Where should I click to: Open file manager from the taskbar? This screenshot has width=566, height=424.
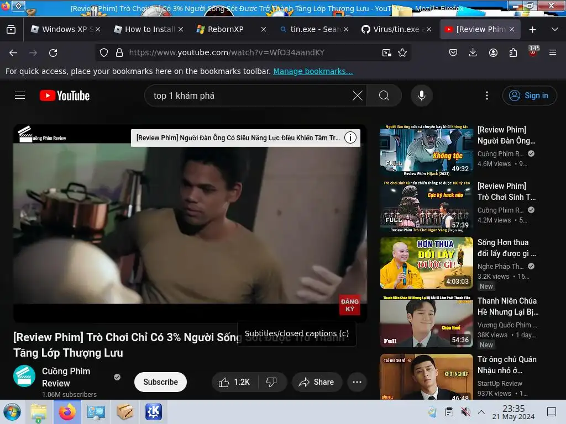point(38,412)
